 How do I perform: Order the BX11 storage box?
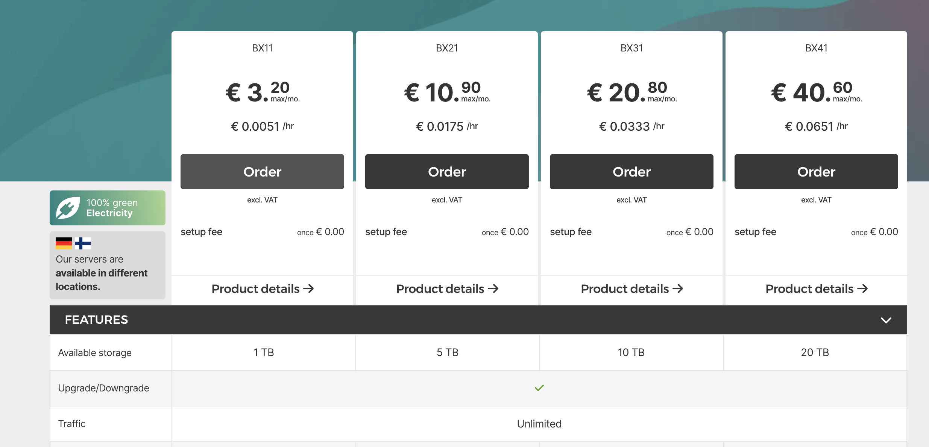coord(262,172)
